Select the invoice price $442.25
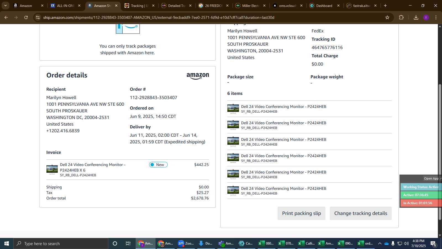The width and height of the screenshot is (442, 249). pos(201,165)
